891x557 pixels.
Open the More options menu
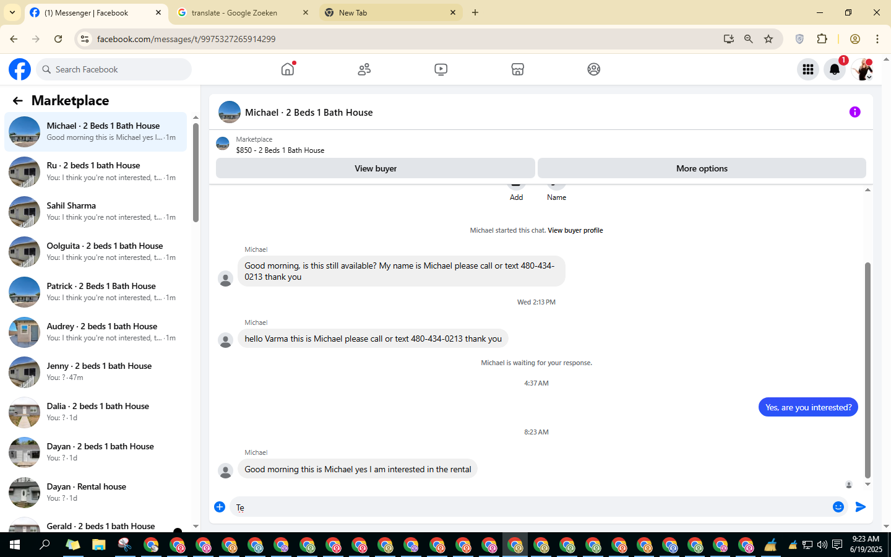tap(702, 168)
